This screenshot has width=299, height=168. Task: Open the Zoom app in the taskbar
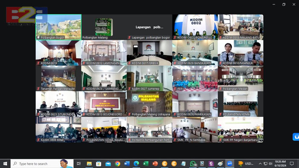tap(230, 164)
